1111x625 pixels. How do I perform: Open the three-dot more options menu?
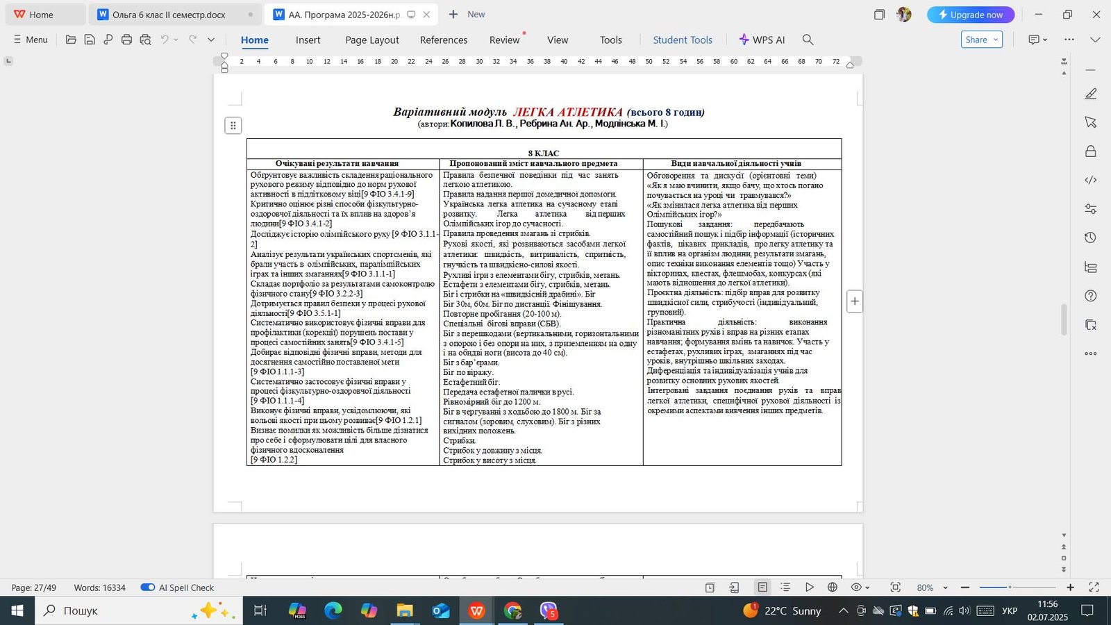coord(1069,40)
